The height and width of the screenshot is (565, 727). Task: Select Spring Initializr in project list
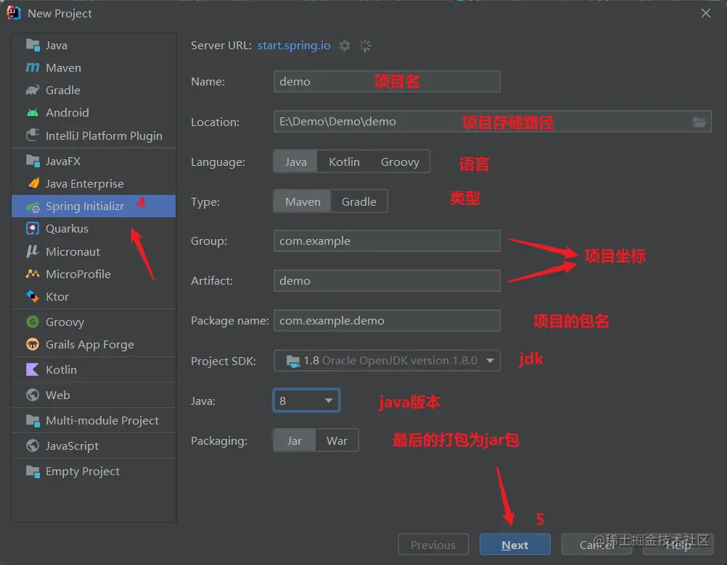[94, 206]
